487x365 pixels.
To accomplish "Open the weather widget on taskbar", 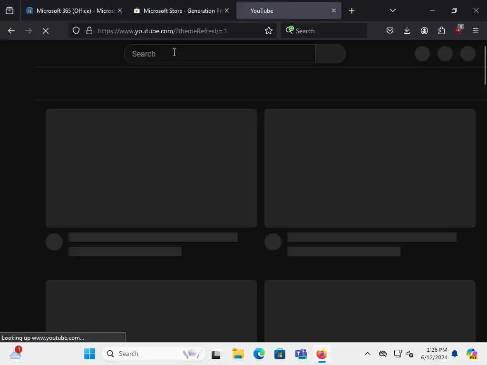I will click(15, 353).
